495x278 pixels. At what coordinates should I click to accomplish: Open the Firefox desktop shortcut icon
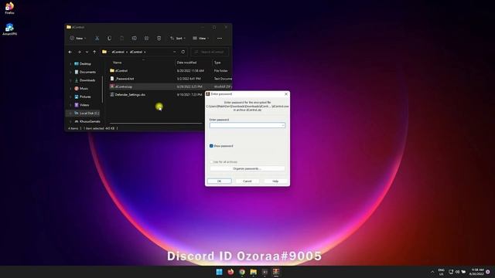(9, 8)
